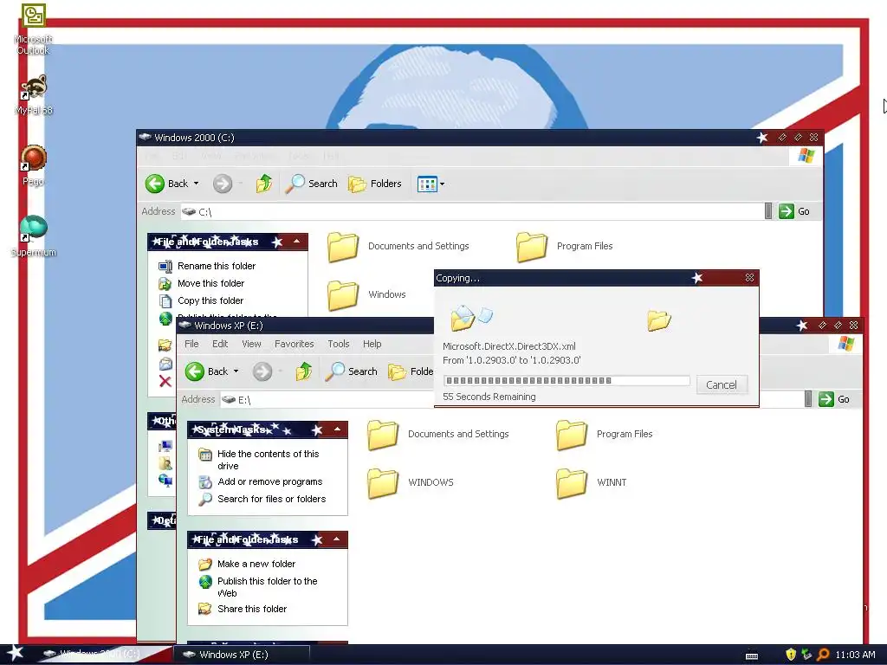Screen dimensions: 887x665
Task: Click Hide the contents of this drive
Action: point(269,460)
